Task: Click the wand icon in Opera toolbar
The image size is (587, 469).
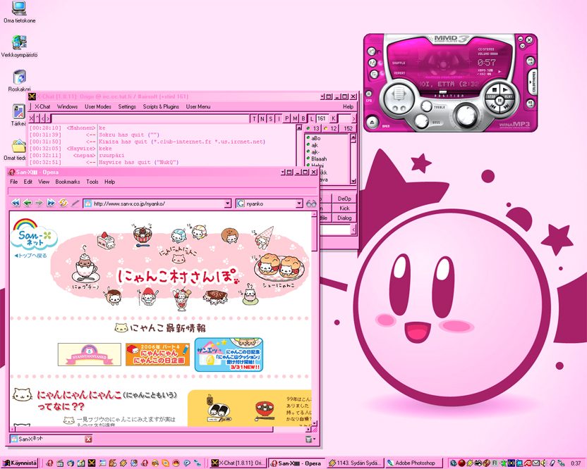Action: (75, 203)
